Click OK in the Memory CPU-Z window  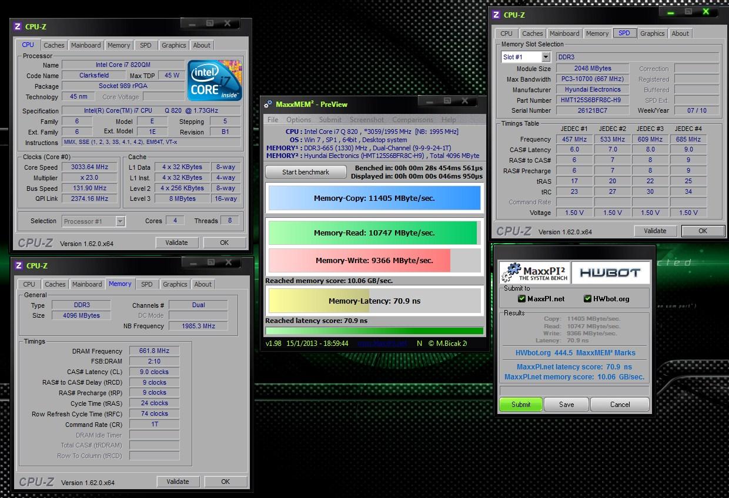(x=226, y=482)
